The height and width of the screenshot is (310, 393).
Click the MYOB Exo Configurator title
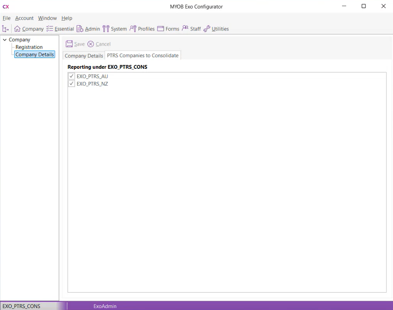click(196, 7)
